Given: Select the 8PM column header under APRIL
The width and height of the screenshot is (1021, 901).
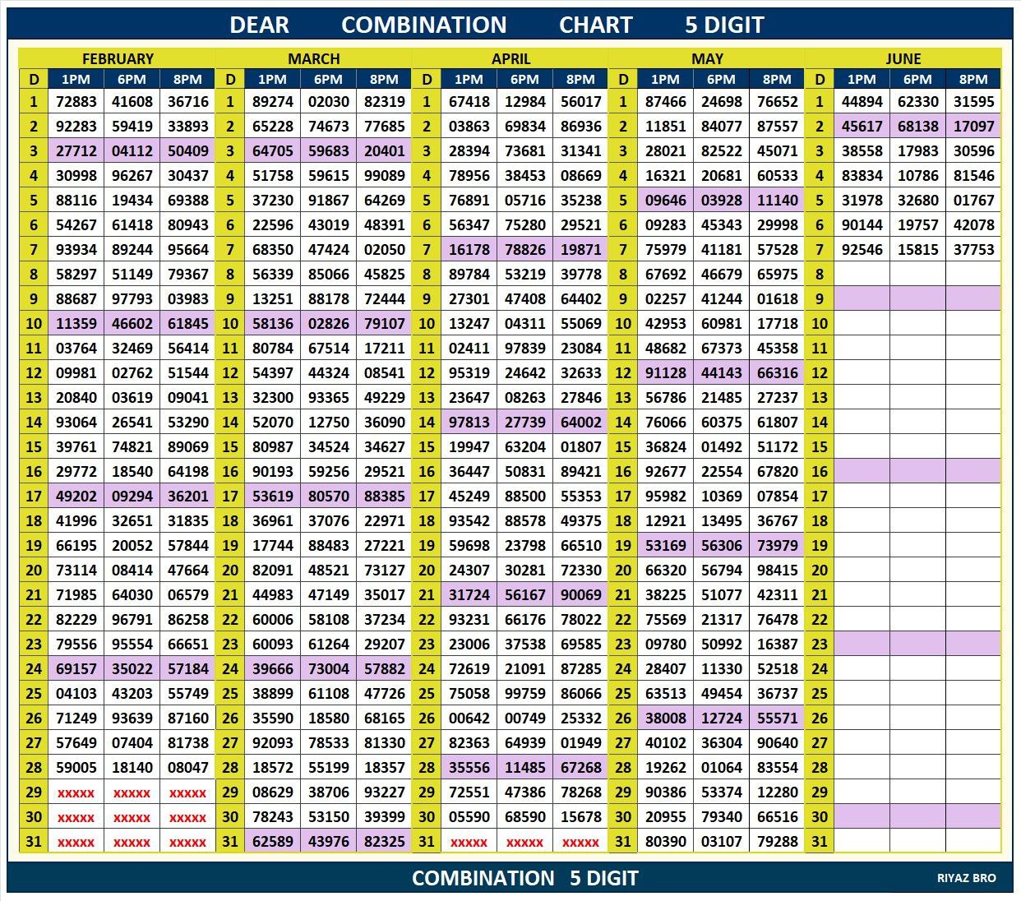Looking at the screenshot, I should [x=580, y=79].
